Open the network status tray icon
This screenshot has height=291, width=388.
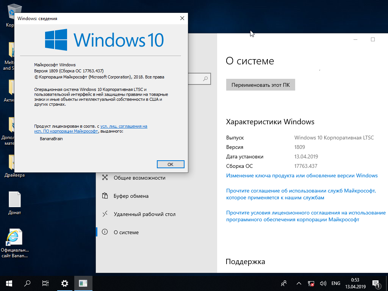point(311,283)
